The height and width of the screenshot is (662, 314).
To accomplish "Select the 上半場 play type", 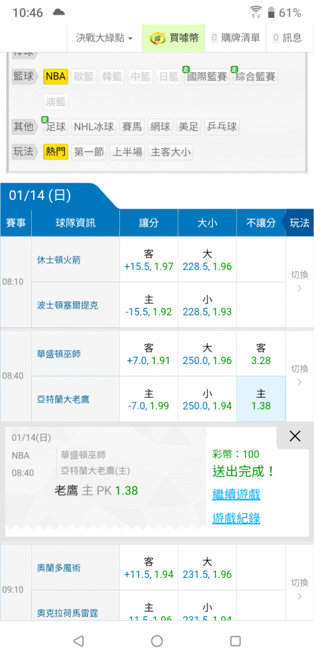I will 127,152.
